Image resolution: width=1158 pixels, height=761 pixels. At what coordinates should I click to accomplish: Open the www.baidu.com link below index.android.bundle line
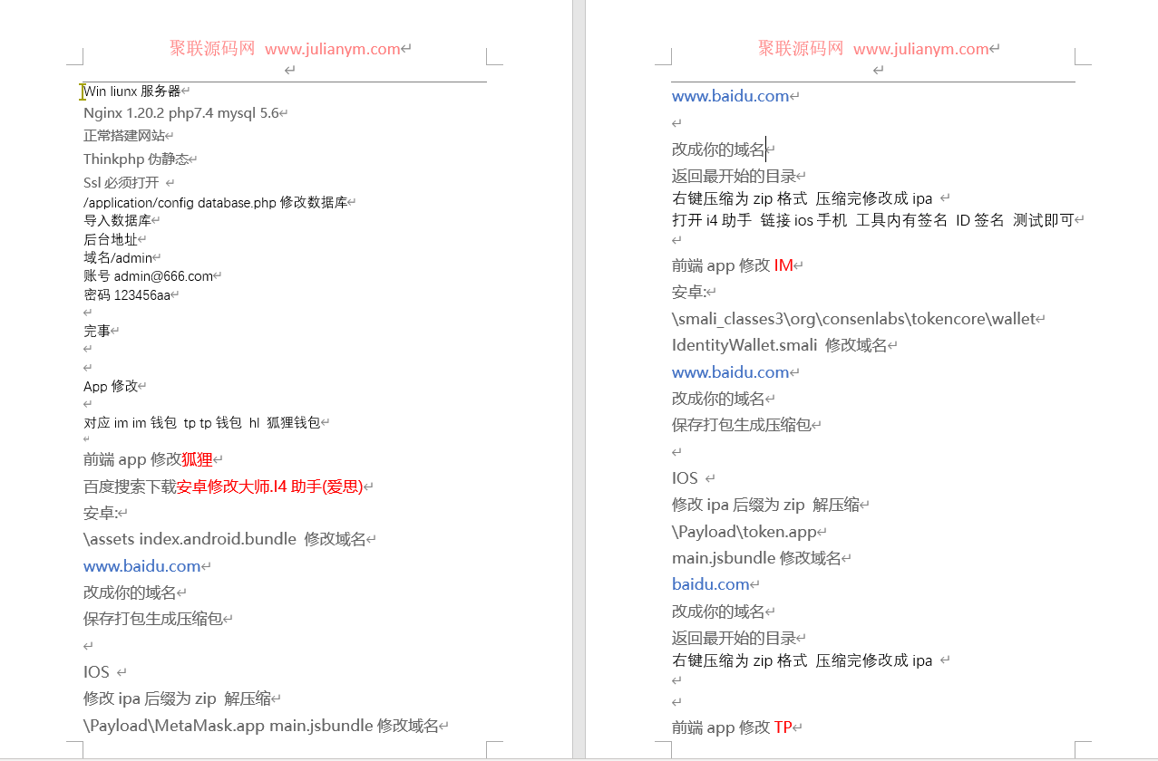click(x=141, y=566)
